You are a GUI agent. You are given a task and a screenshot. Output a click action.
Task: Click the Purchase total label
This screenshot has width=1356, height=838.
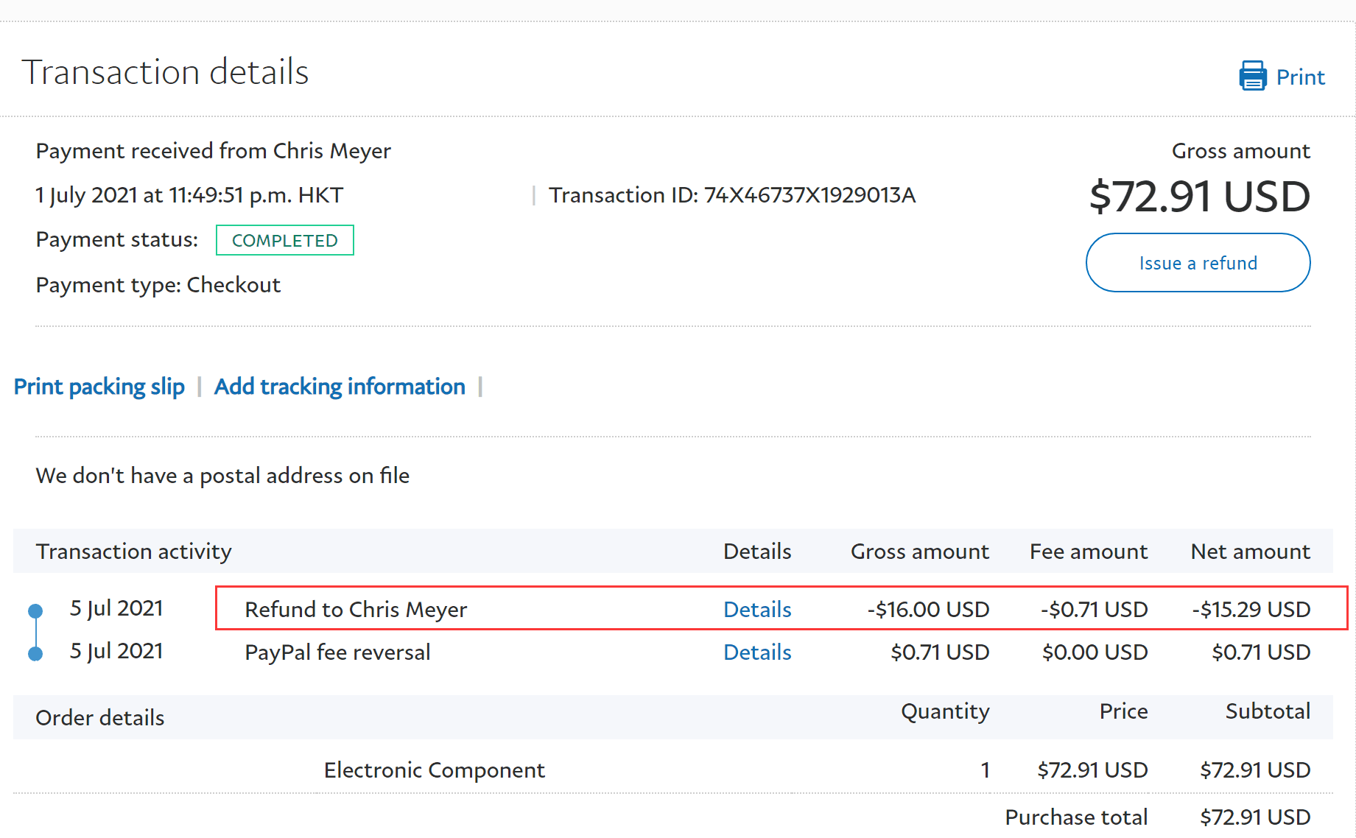click(1075, 817)
